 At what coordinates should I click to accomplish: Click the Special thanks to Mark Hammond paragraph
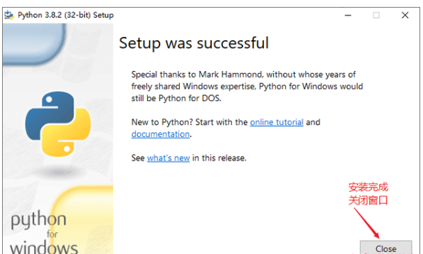[x=247, y=86]
